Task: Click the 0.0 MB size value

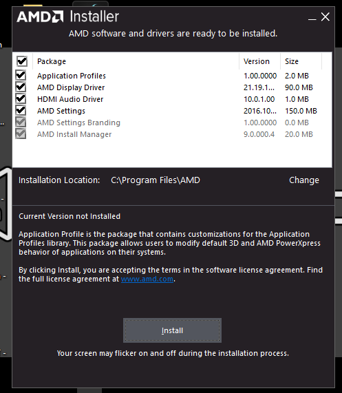Action: [x=297, y=123]
